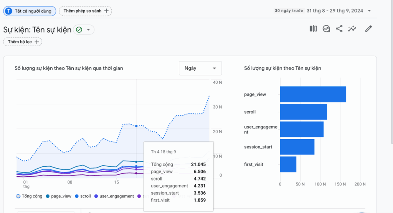393x213 pixels.
Task: Click the pencil icon to customize report
Action: pos(368,29)
